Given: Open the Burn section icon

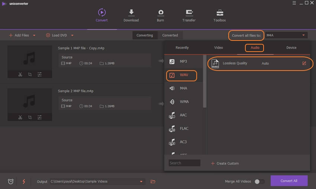Looking at the screenshot, I should pyautogui.click(x=161, y=13).
